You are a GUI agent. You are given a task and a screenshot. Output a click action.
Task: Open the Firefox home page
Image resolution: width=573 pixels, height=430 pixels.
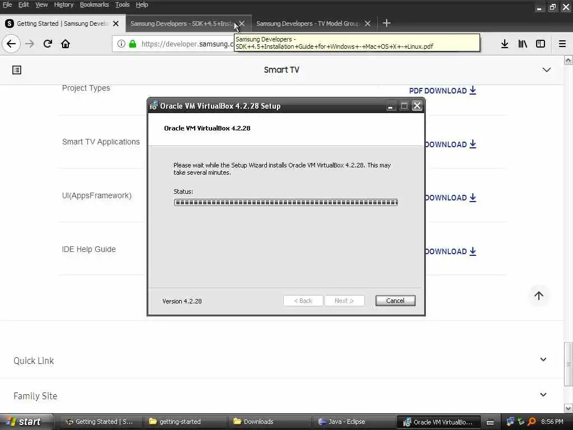tap(65, 44)
